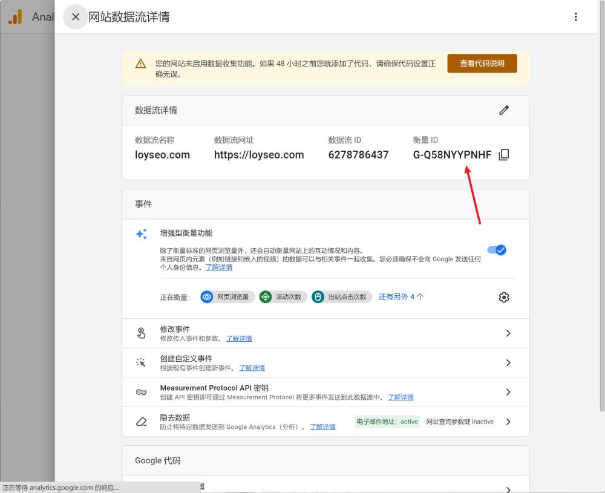The image size is (605, 493).
Task: Close the web stream details panel
Action: point(76,17)
